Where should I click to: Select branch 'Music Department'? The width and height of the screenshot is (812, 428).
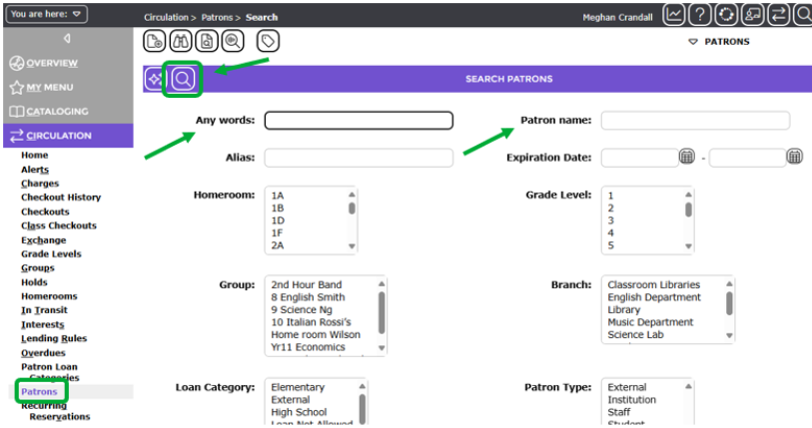click(x=650, y=322)
